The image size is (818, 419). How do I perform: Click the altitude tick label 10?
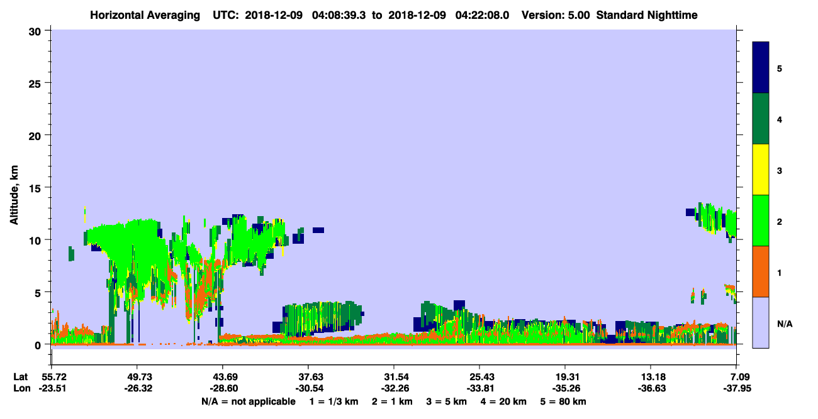36,240
